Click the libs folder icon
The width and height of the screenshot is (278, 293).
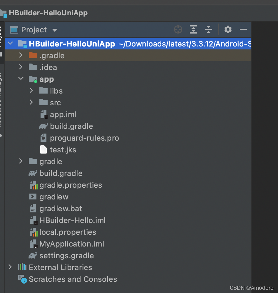43,91
